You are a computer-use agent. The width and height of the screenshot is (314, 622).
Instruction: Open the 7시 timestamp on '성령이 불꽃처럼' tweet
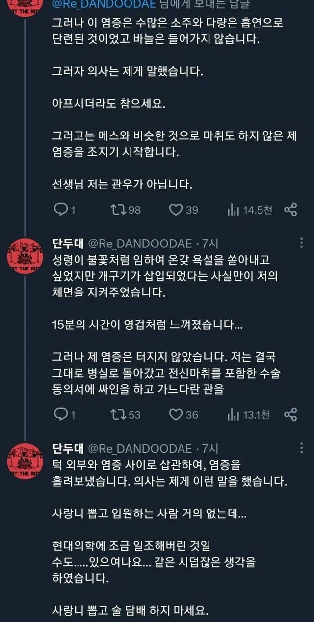[210, 243]
